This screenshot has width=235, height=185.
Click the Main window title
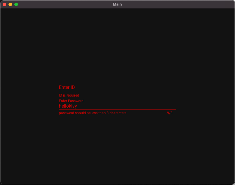point(117,4)
